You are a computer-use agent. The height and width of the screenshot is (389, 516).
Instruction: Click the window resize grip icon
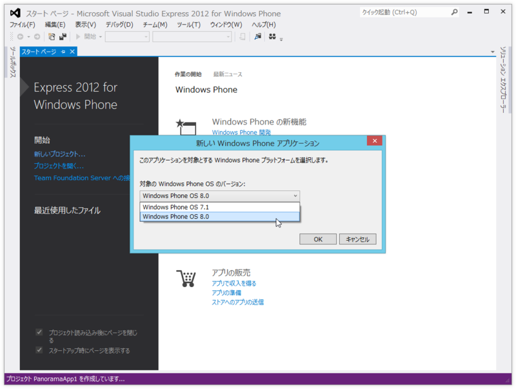(x=507, y=381)
